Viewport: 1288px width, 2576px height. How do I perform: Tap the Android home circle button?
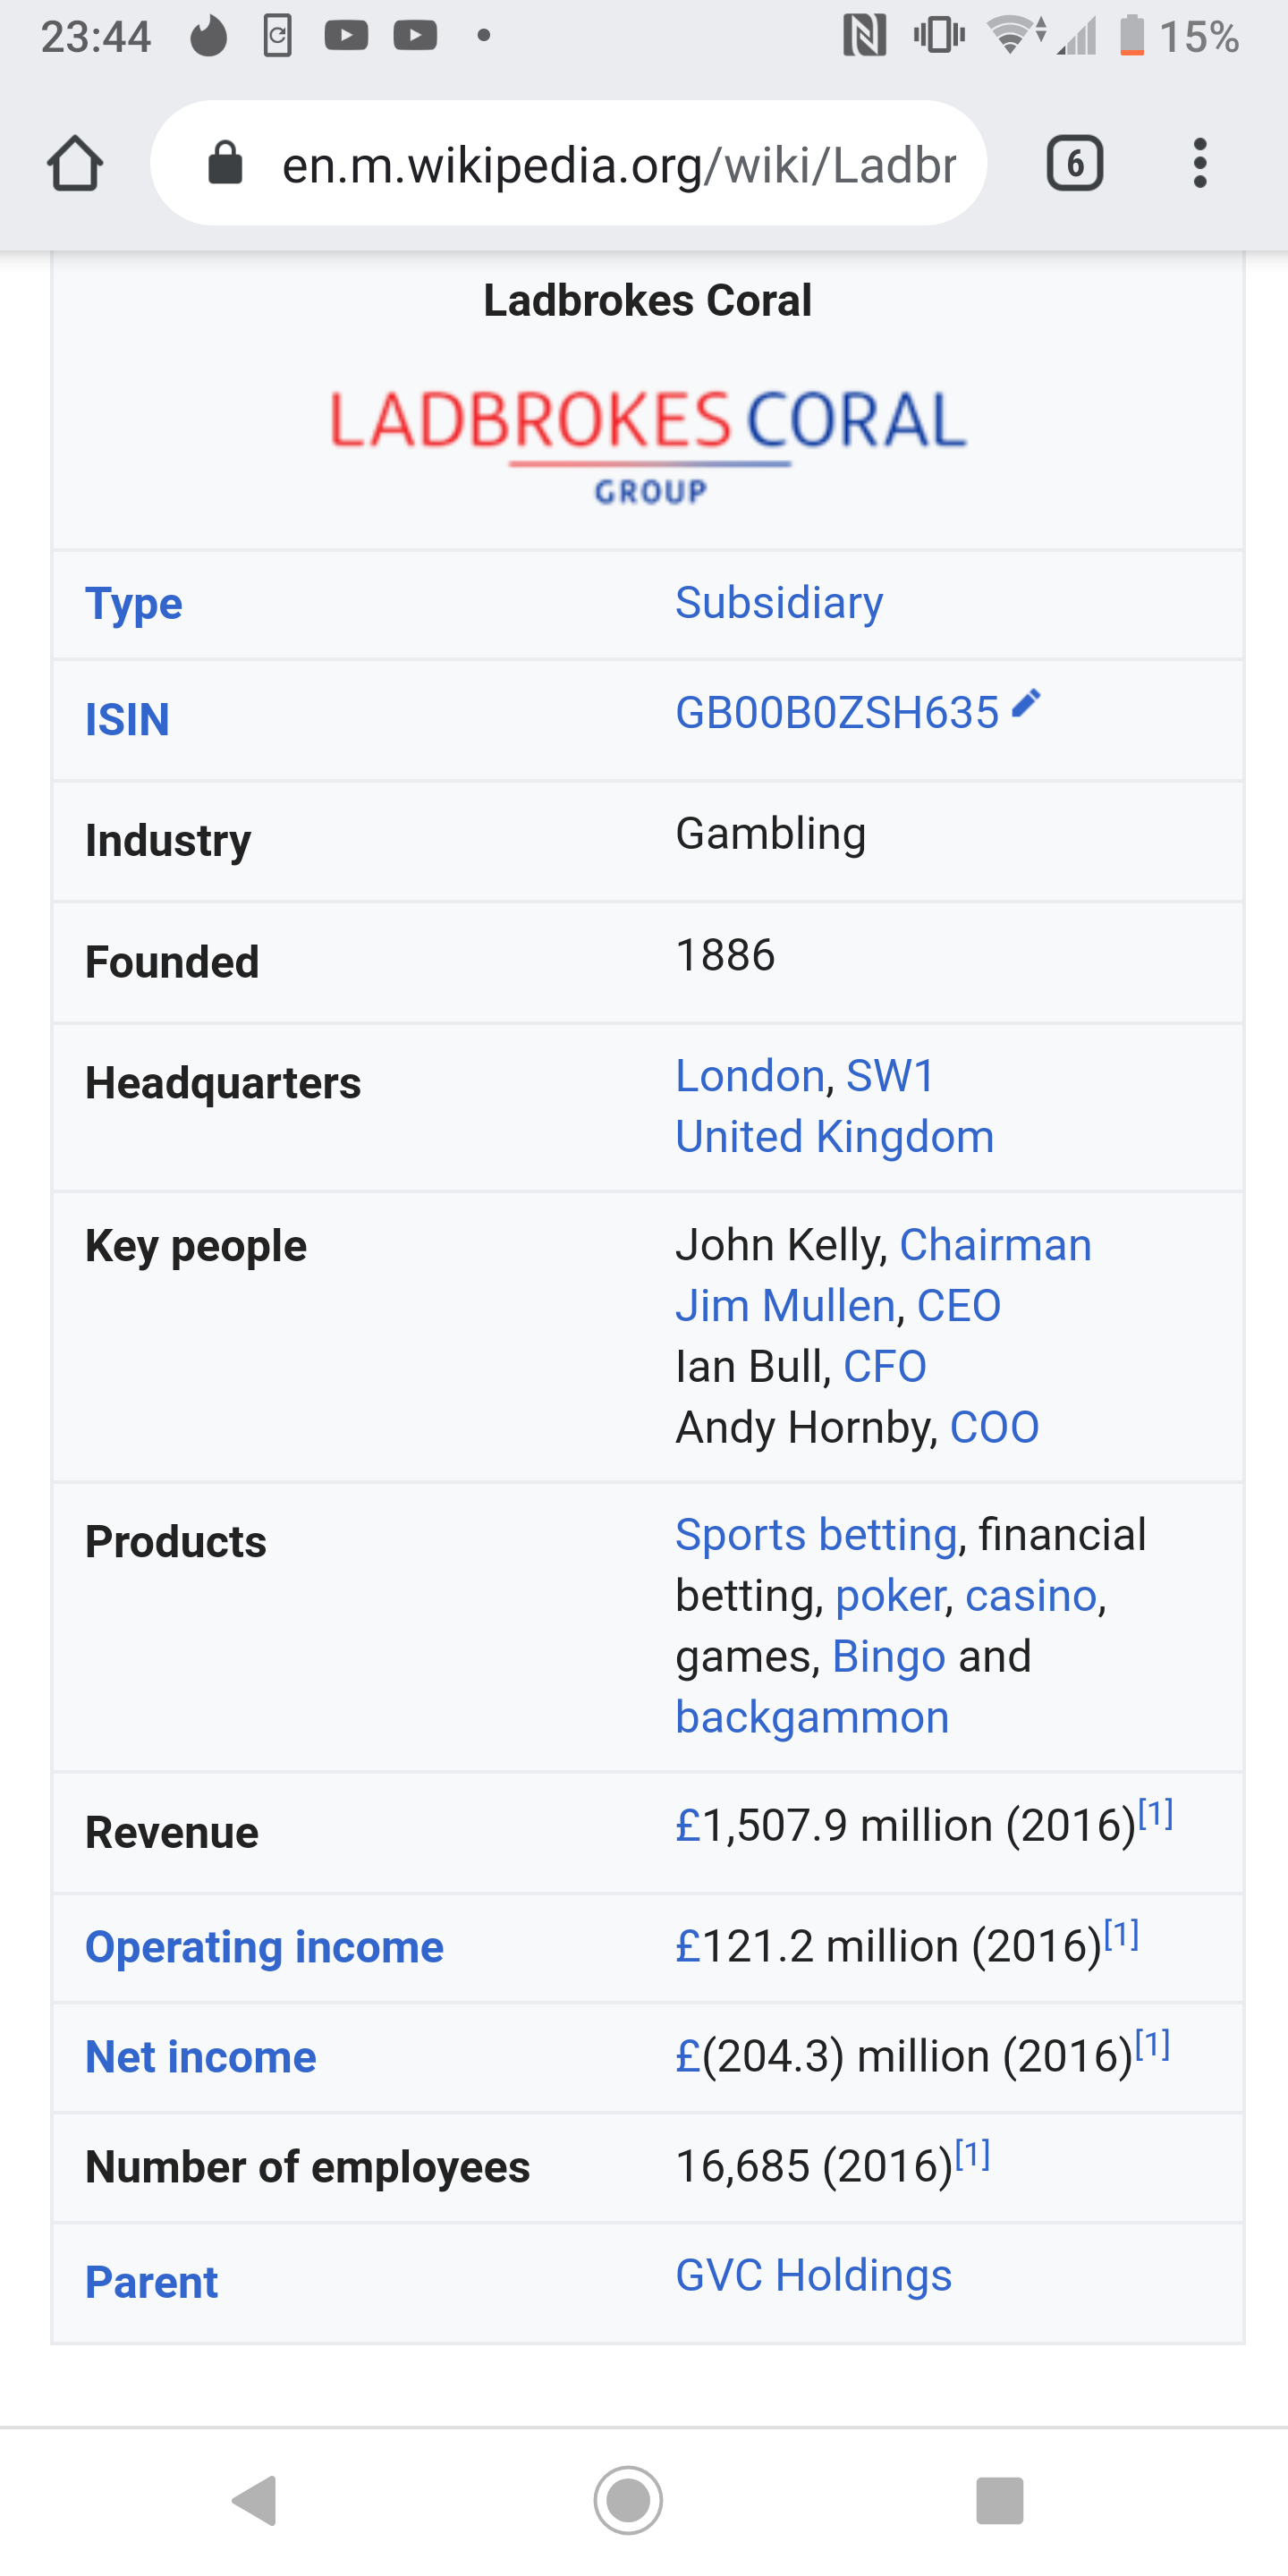pyautogui.click(x=628, y=2501)
